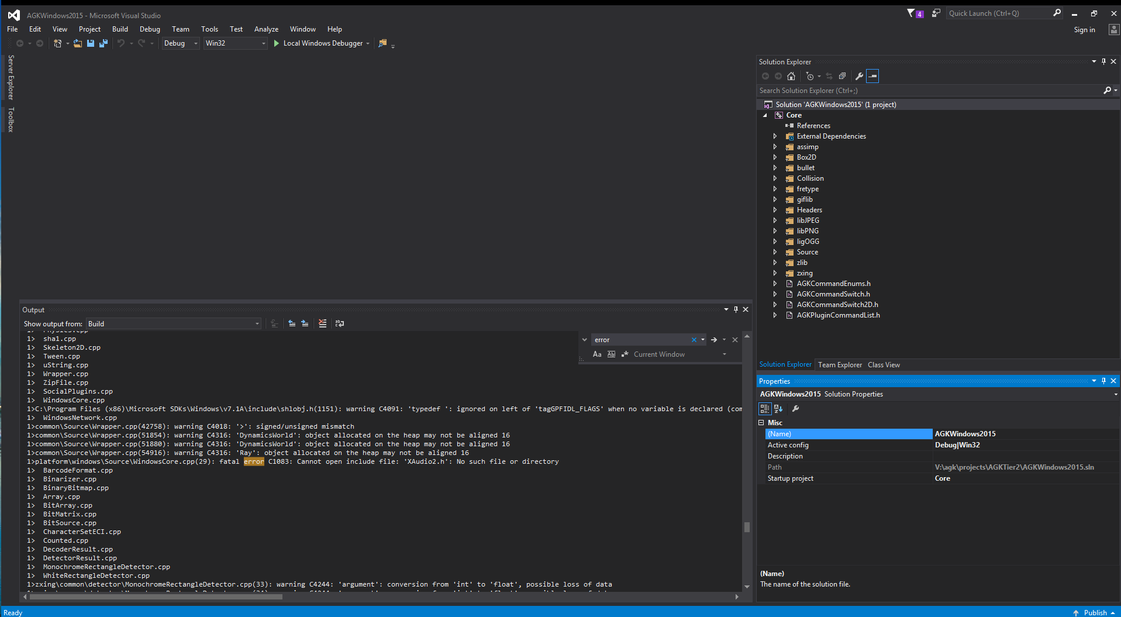1121x617 pixels.
Task: Click Collapse All icon in Solution Explorer
Action: 842,76
